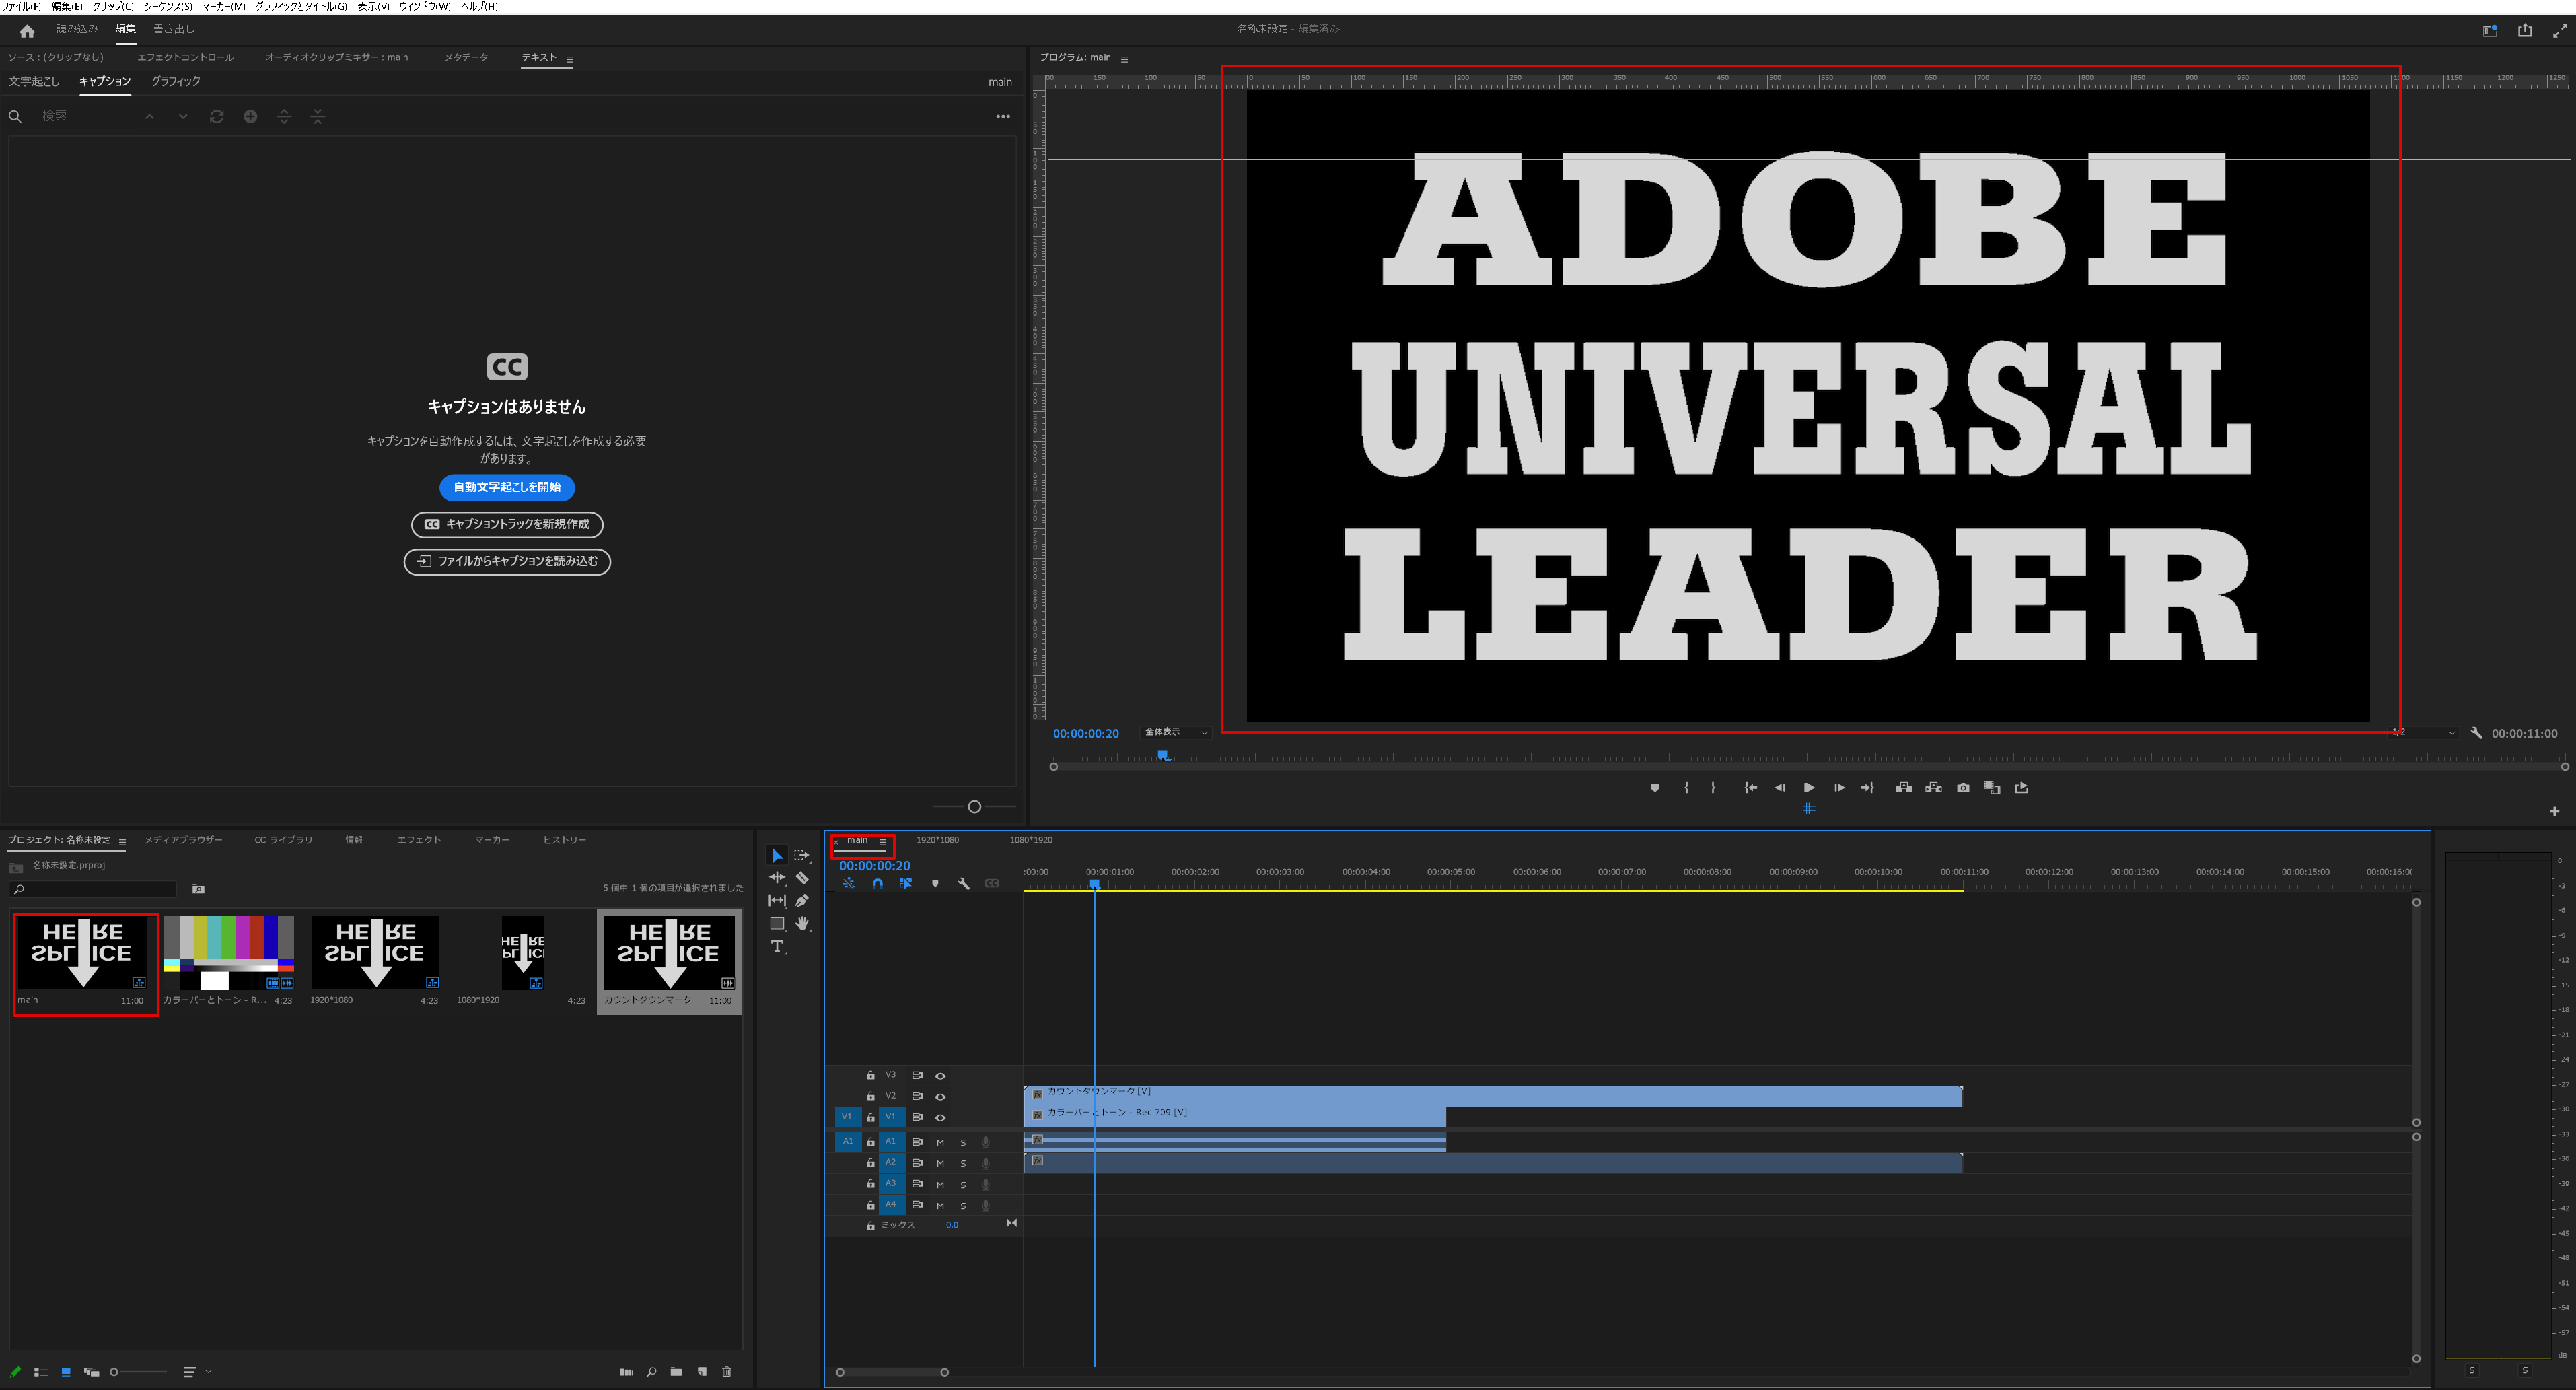Solo the A2 audio track
The image size is (2576, 1390).
963,1162
